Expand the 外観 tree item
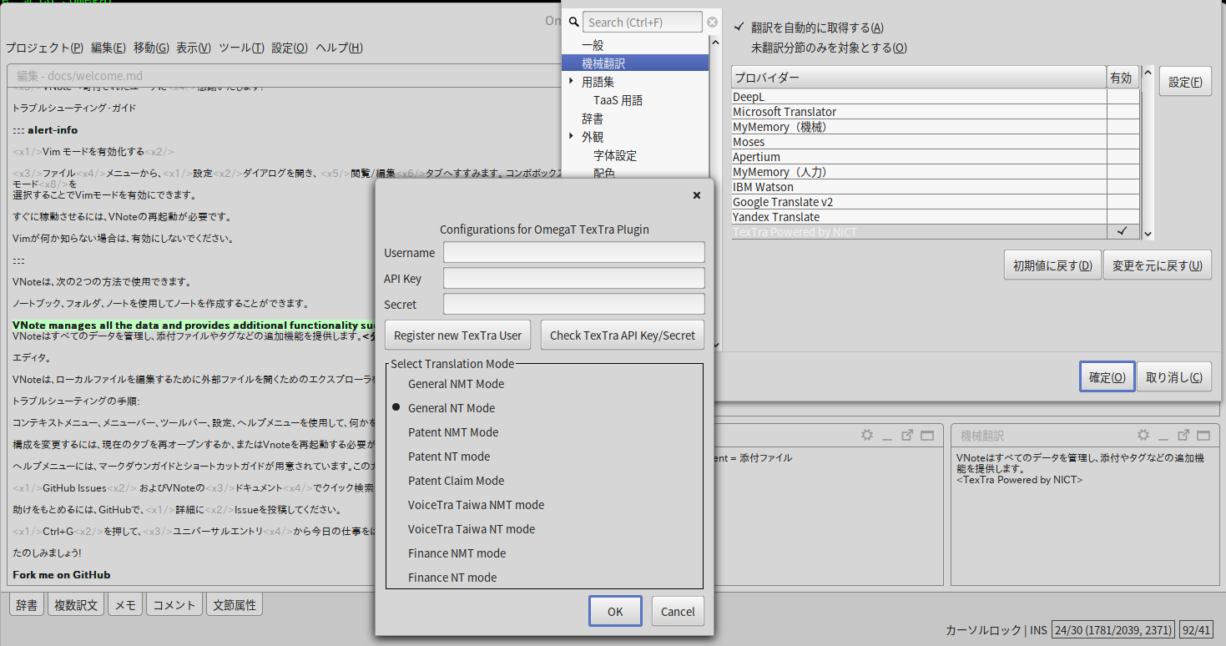The image size is (1226, 646). point(569,136)
